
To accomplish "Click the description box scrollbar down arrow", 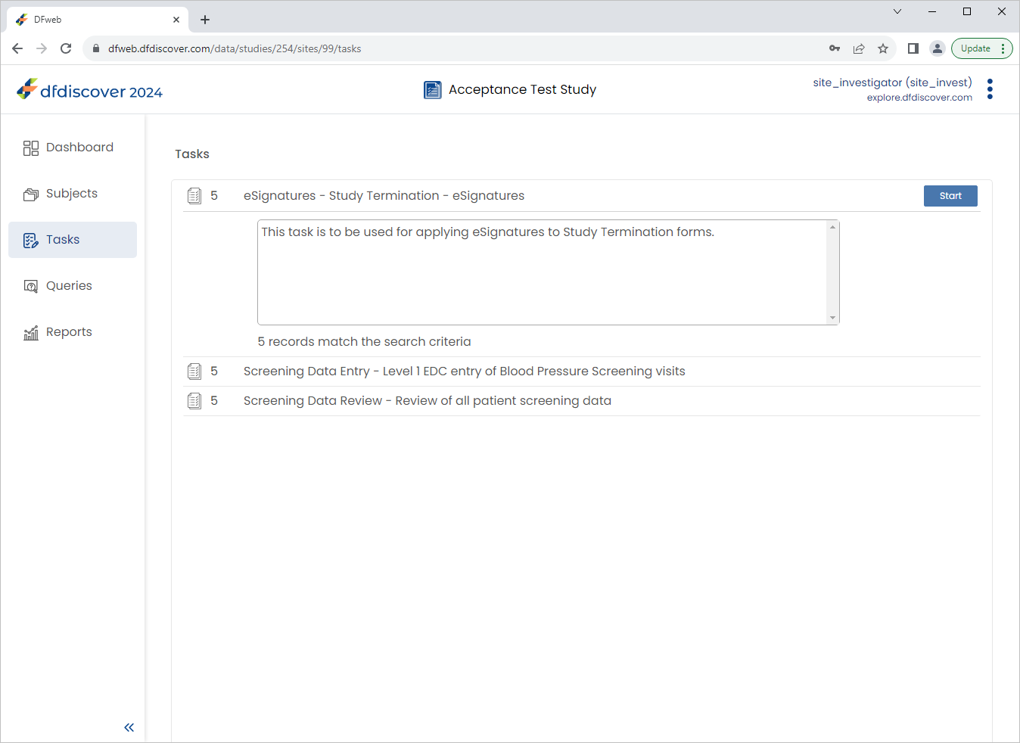I will 833,318.
